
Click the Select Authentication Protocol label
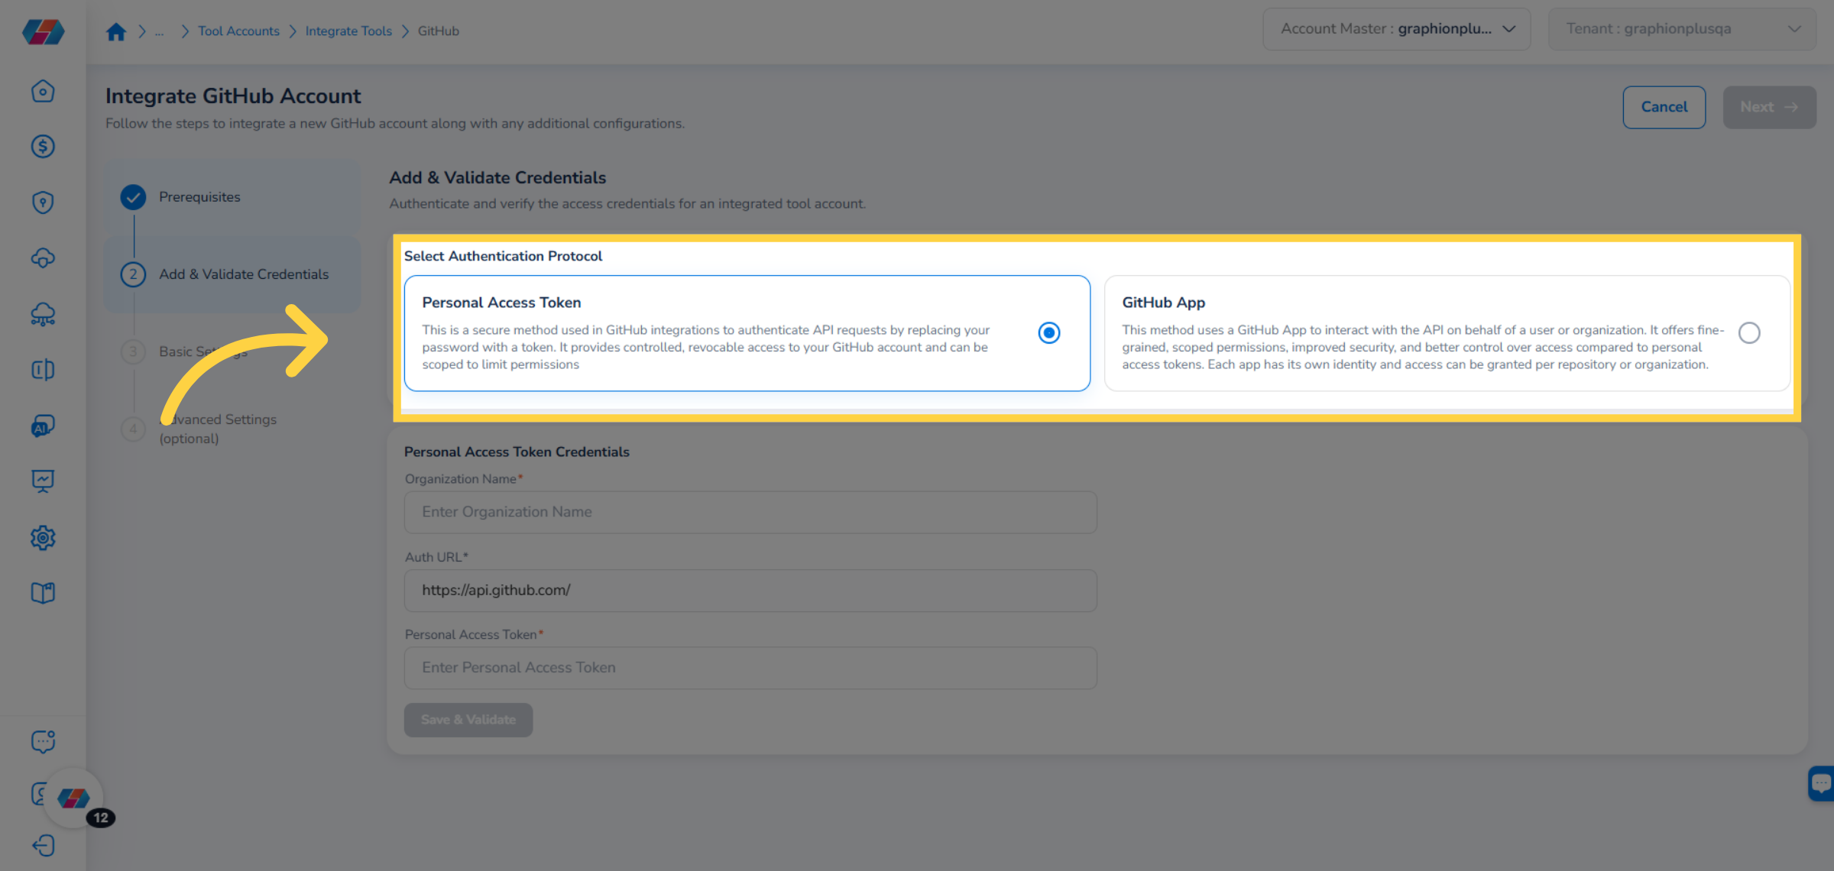click(503, 256)
